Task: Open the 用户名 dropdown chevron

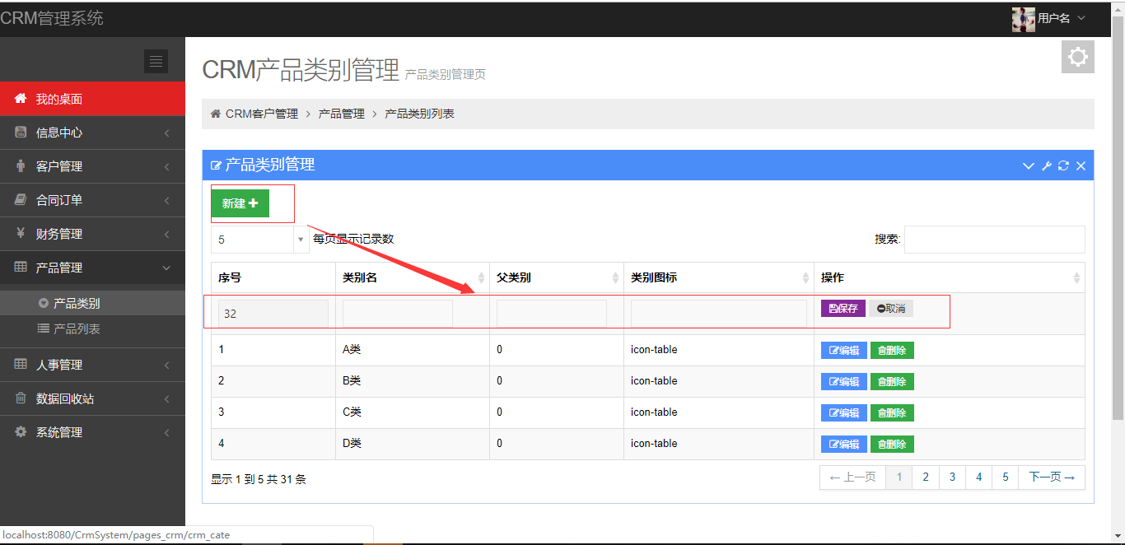Action: click(x=1081, y=18)
